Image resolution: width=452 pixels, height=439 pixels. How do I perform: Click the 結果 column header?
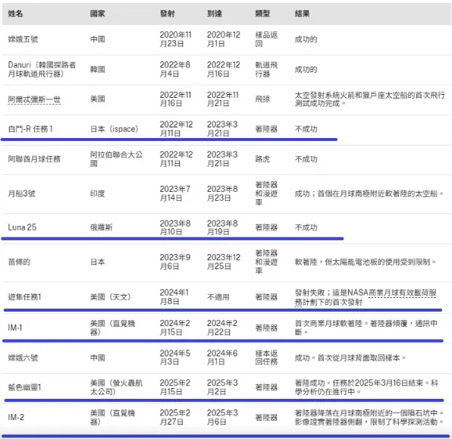302,14
